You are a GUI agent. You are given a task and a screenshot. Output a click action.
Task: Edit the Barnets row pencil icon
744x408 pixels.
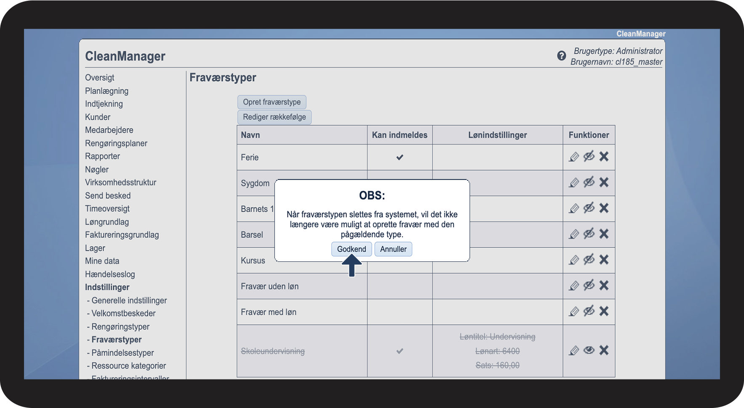pyautogui.click(x=574, y=209)
